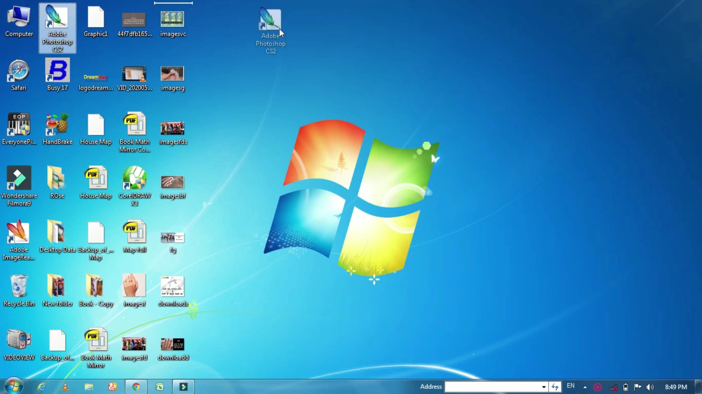Launch Internet Explorer from taskbar
The width and height of the screenshot is (702, 394).
click(x=41, y=387)
